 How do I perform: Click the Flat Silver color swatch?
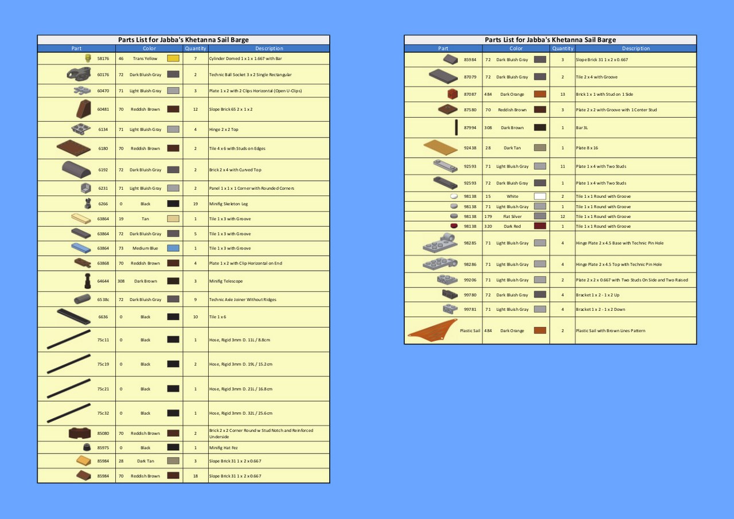tap(540, 216)
